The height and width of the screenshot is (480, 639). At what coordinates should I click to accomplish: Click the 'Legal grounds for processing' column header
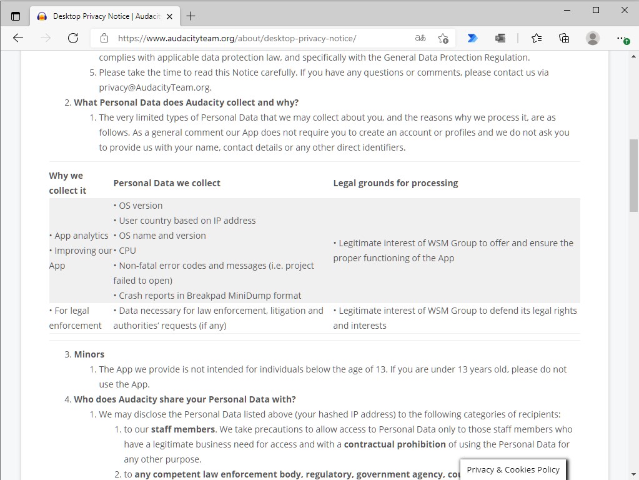[x=395, y=183]
